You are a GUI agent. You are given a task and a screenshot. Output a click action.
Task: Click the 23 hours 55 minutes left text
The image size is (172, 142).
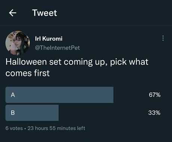tap(56, 128)
